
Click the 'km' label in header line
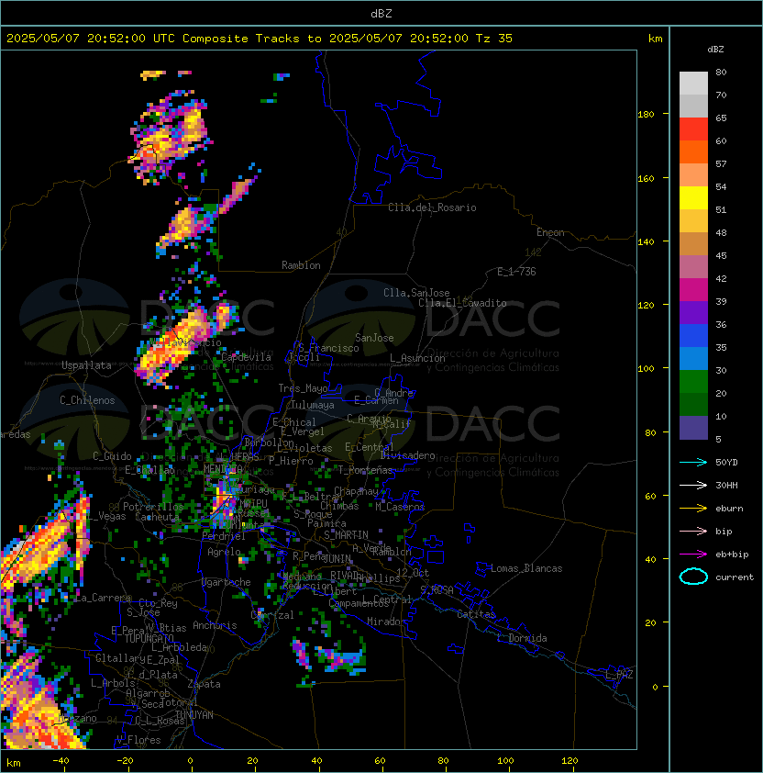point(655,39)
